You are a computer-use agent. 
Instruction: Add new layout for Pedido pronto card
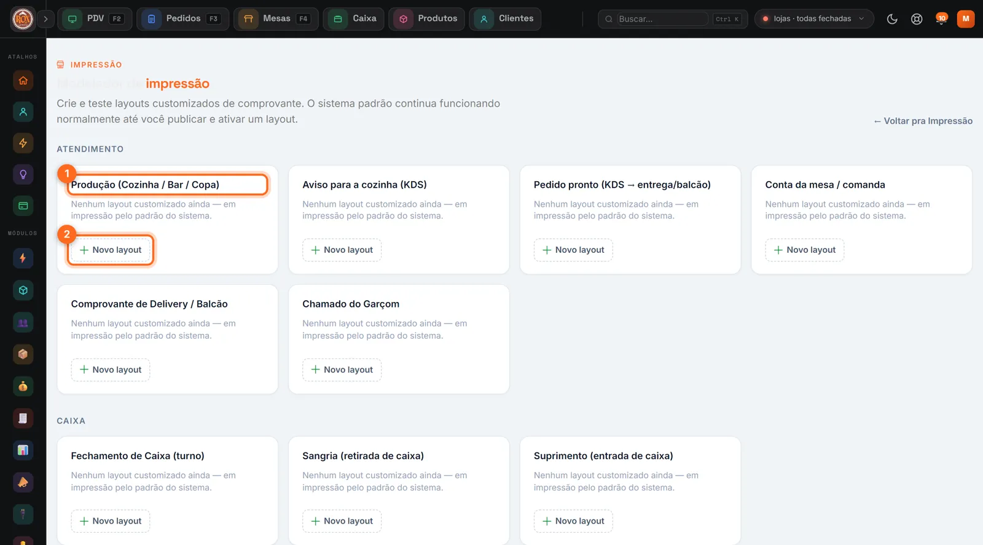click(x=573, y=250)
